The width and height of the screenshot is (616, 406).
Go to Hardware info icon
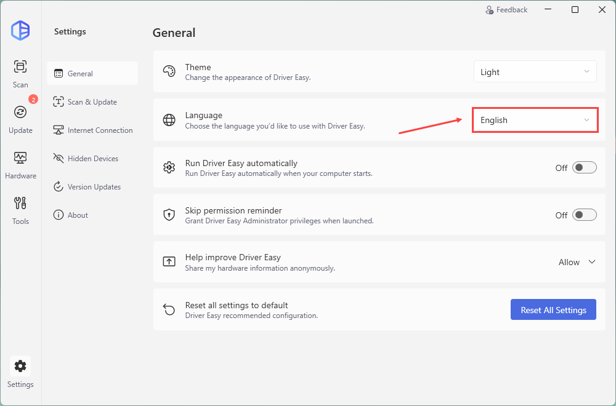coord(20,157)
